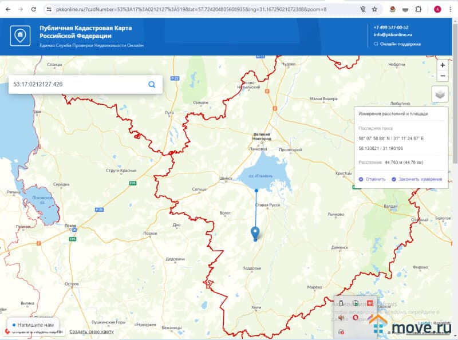The image size is (458, 340).
Task: Click the 'Старая Русса' map label
Action: (x=267, y=205)
